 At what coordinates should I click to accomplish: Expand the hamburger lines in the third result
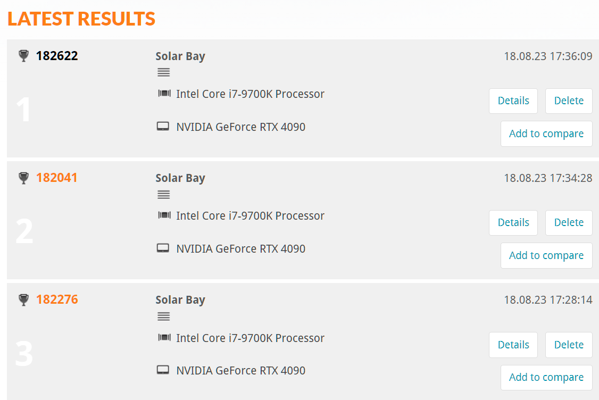tap(164, 316)
